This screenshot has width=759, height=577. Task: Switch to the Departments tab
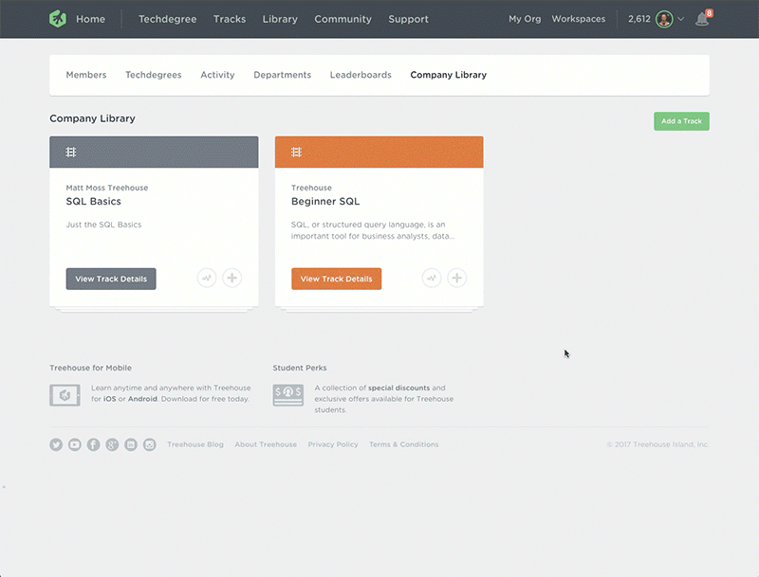coord(282,75)
